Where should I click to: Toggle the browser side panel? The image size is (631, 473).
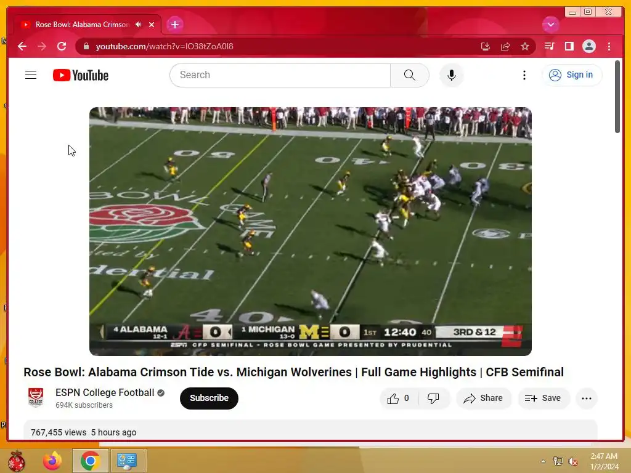pos(569,46)
